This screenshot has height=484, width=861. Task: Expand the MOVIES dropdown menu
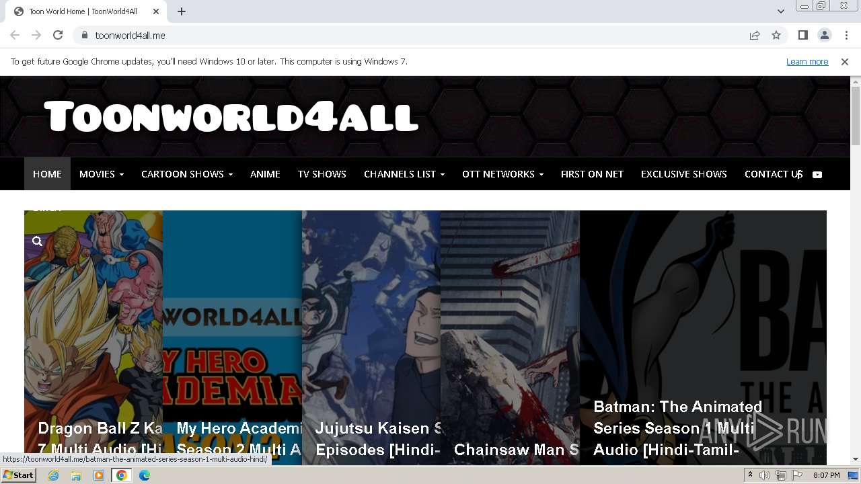point(102,173)
